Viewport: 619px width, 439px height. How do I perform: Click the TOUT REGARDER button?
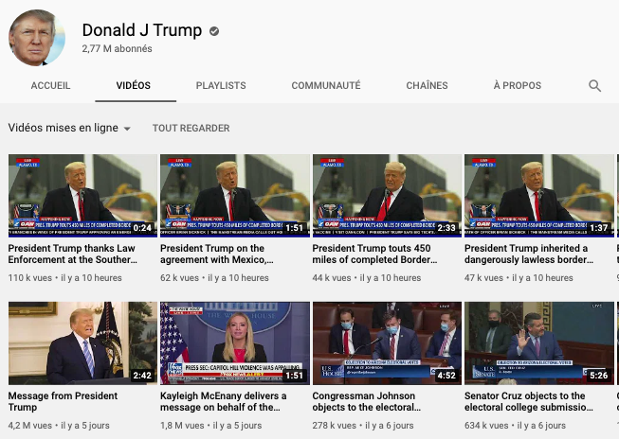191,128
